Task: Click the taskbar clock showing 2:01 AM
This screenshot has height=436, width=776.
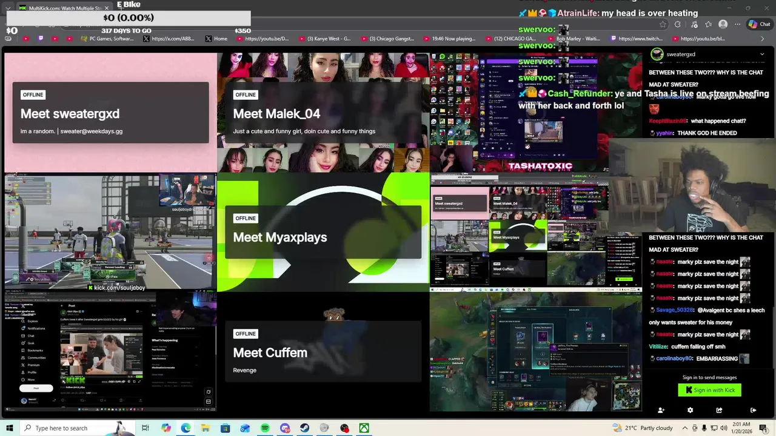Action: [x=742, y=428]
